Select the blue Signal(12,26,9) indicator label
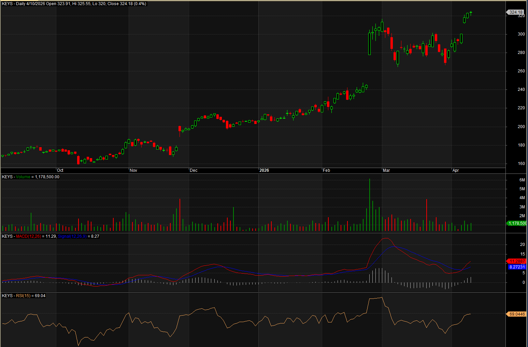The image size is (528, 347). point(72,236)
